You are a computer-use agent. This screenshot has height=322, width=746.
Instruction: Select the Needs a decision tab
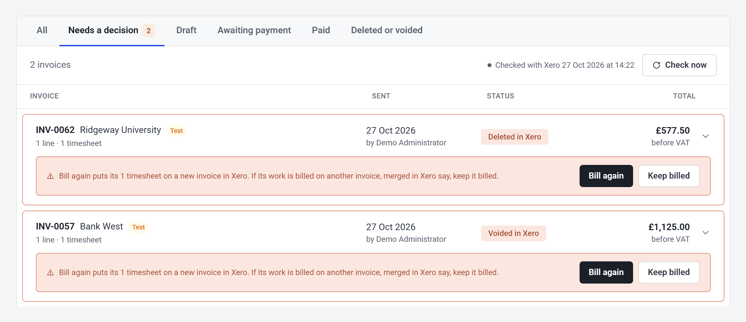112,30
